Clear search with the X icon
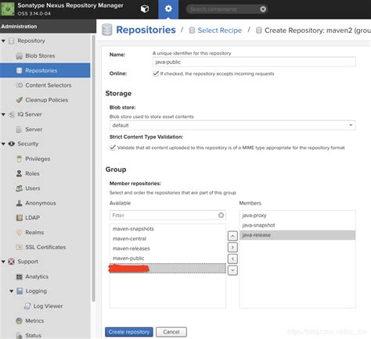Image resolution: width=371 pixels, height=339 pixels. (x=263, y=9)
